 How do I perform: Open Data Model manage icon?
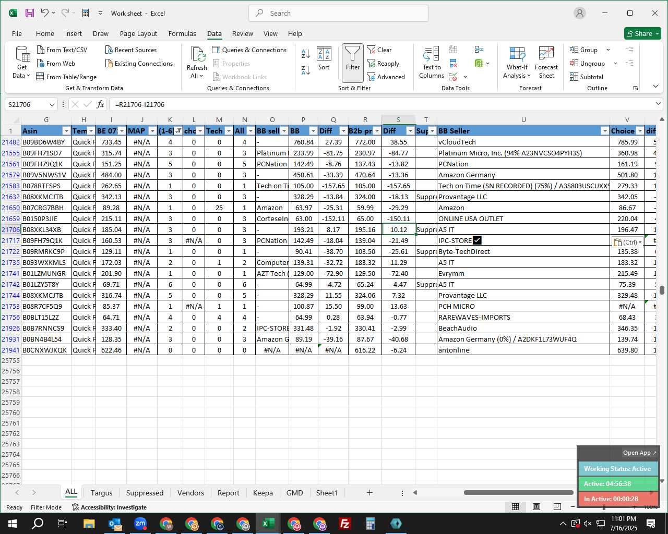(479, 63)
